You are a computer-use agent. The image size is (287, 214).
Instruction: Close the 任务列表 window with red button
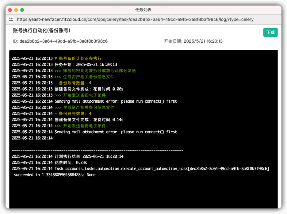pyautogui.click(x=10, y=10)
